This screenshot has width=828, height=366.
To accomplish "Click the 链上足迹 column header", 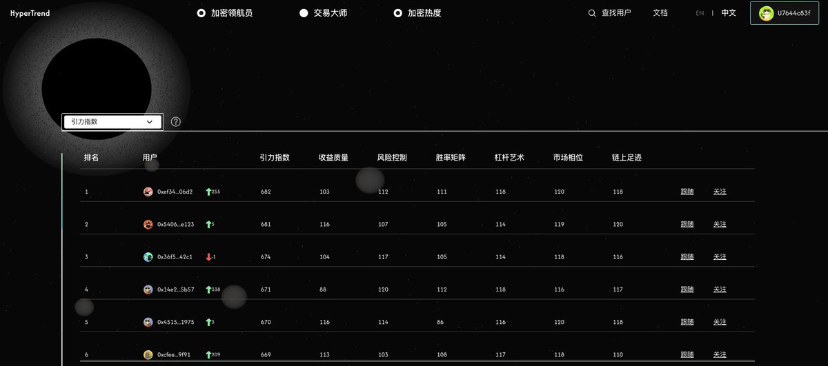I will pos(627,158).
